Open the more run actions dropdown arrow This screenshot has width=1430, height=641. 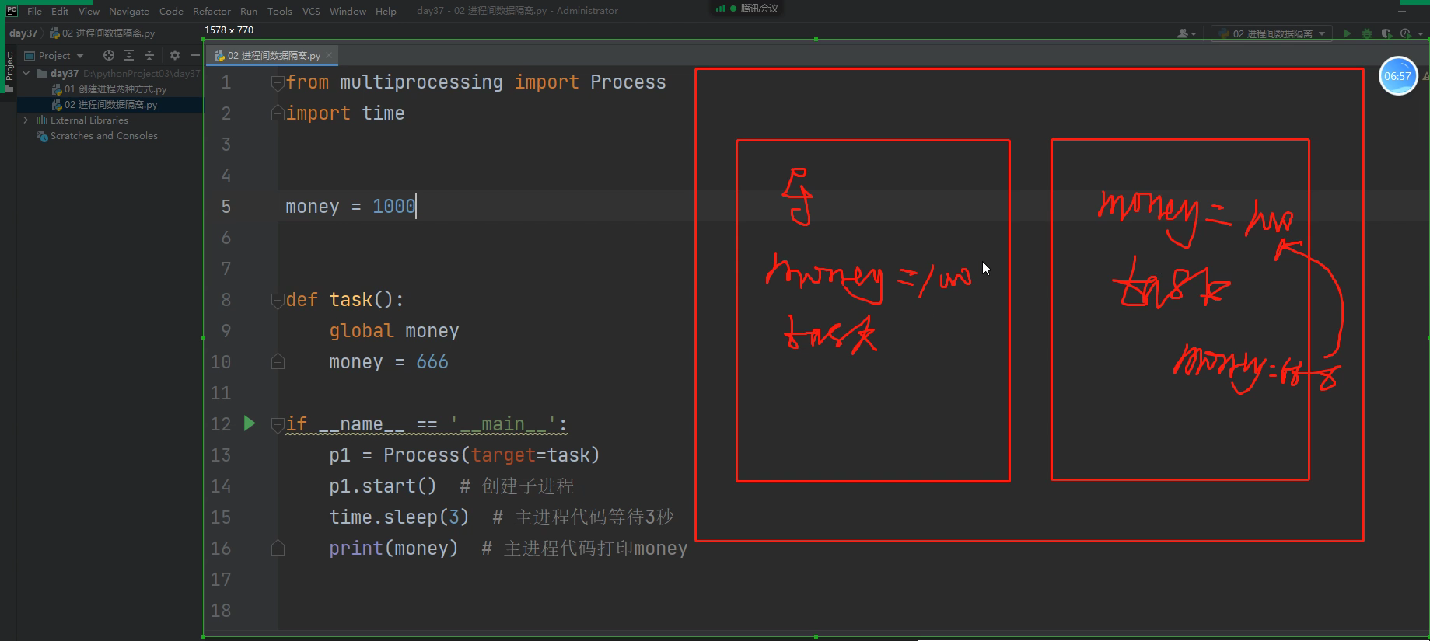coord(1421,34)
